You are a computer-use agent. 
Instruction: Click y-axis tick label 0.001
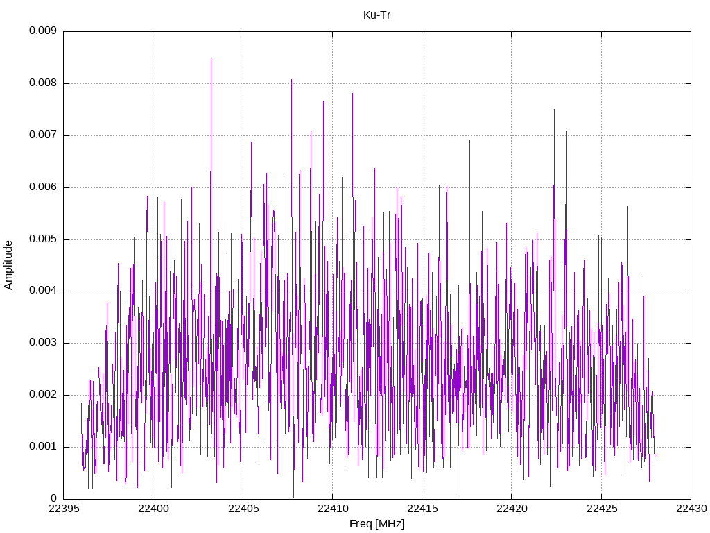43,446
